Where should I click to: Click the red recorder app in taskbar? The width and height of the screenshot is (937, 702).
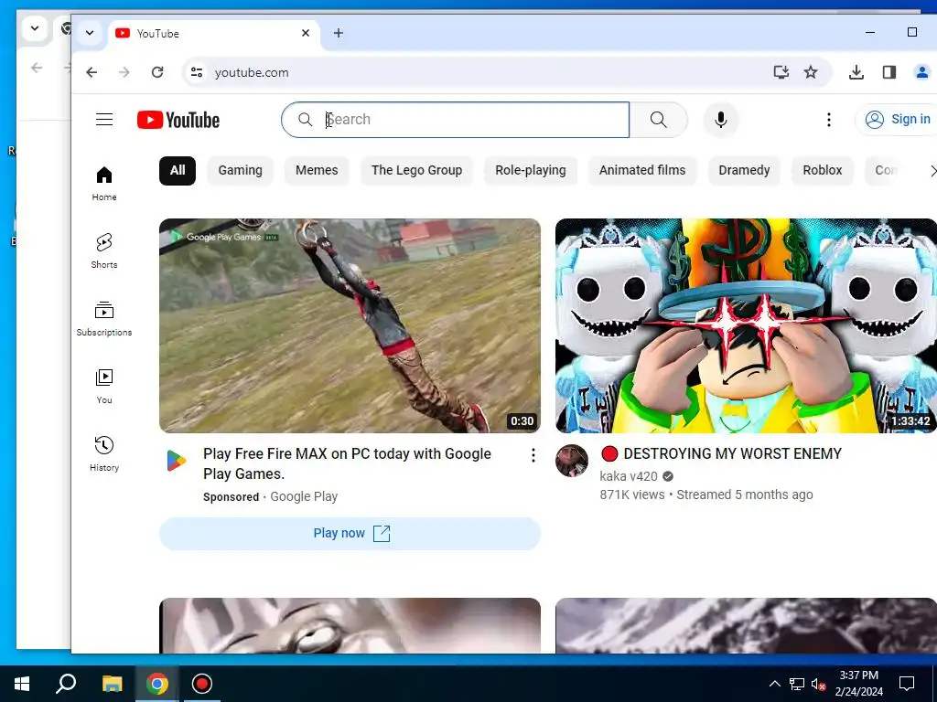(202, 684)
